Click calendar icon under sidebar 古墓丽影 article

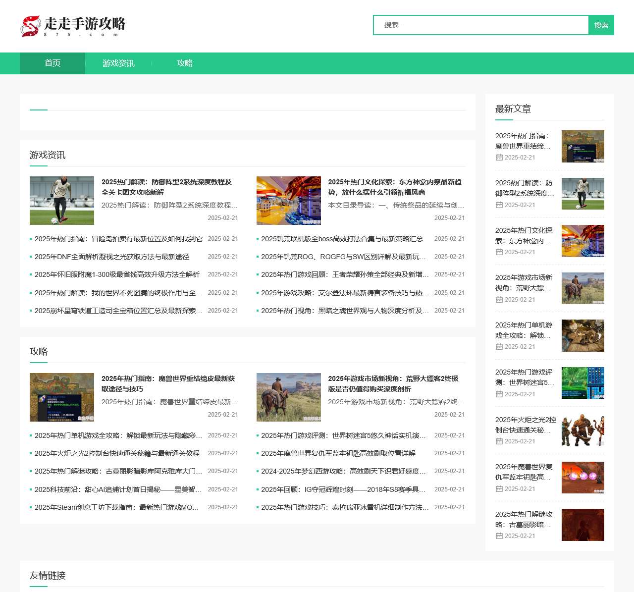click(499, 536)
